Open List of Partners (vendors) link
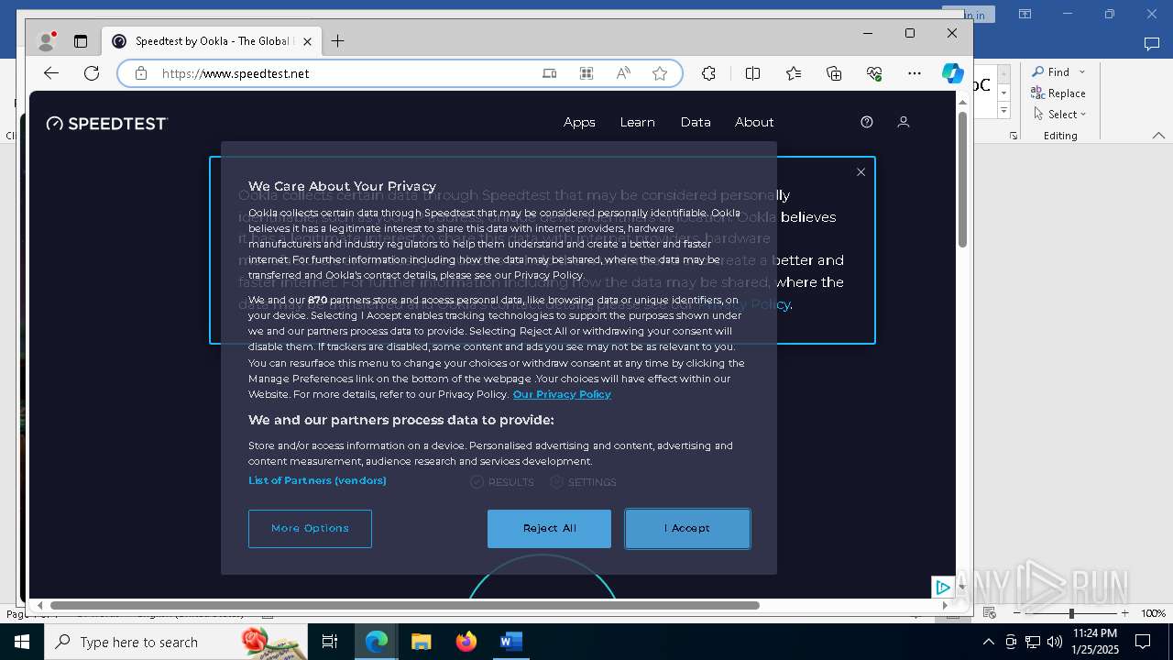 tap(317, 480)
